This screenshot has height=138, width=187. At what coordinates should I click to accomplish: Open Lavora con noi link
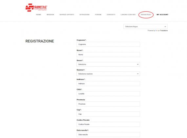tap(128, 14)
